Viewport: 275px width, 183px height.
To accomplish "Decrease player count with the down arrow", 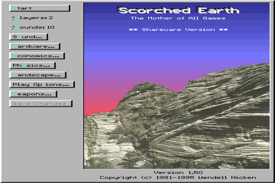I will pyautogui.click(x=11, y=19).
